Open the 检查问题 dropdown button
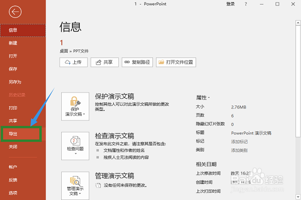This screenshot has height=200, width=301. (75, 146)
